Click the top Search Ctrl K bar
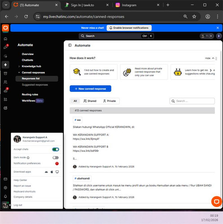Image resolution: width=223 pixels, height=224 pixels. (x=116, y=36)
